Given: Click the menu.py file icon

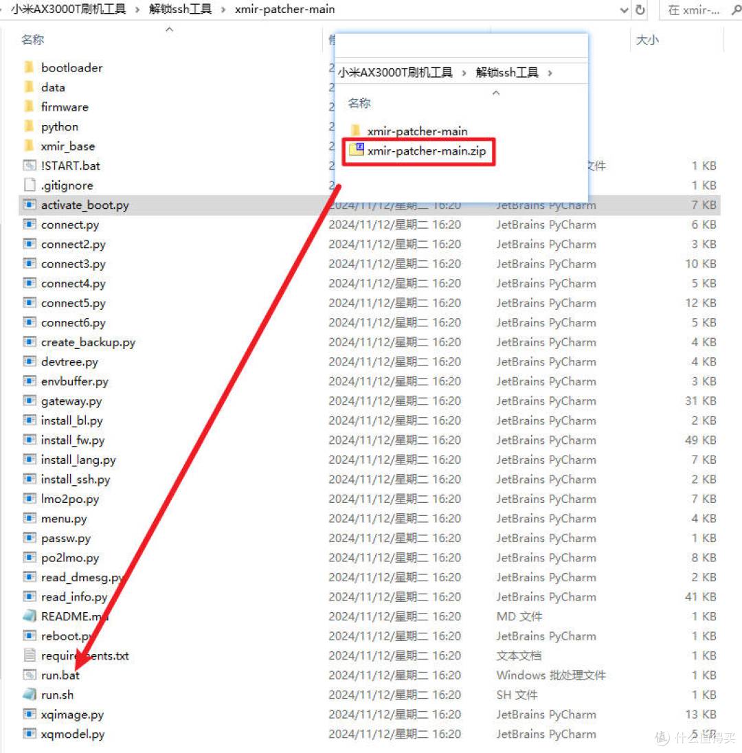Looking at the screenshot, I should 30,518.
